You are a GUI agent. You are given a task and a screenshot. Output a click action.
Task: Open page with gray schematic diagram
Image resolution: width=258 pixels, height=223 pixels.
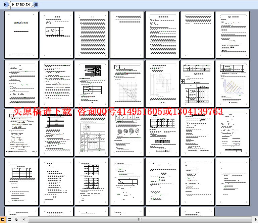(162, 84)
